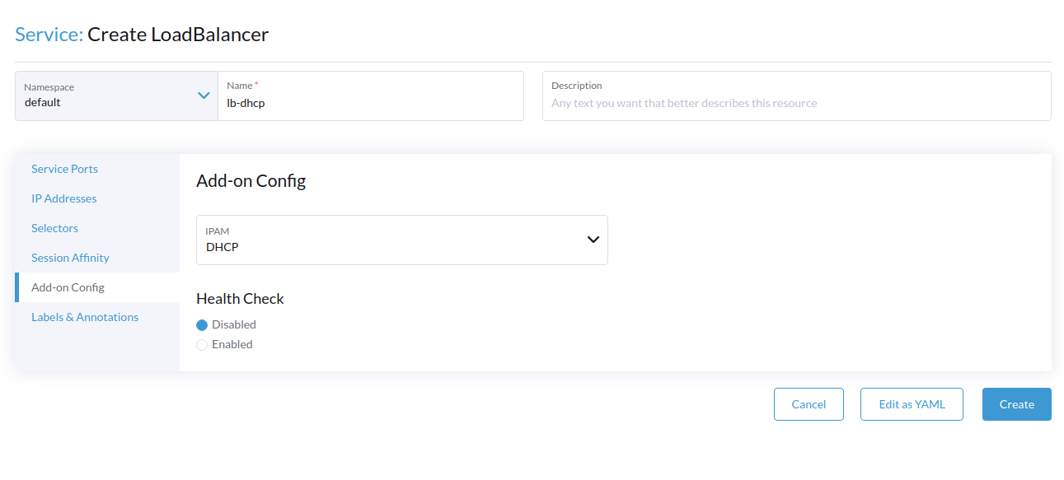Select the Service Ports section
This screenshot has width=1064, height=480.
tap(64, 169)
